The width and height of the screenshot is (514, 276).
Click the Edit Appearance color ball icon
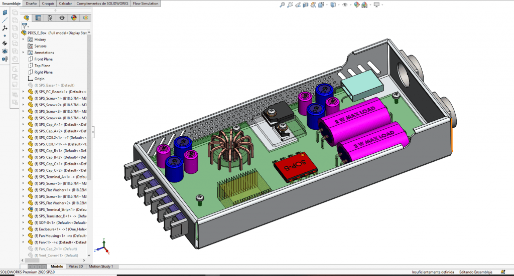click(x=357, y=5)
